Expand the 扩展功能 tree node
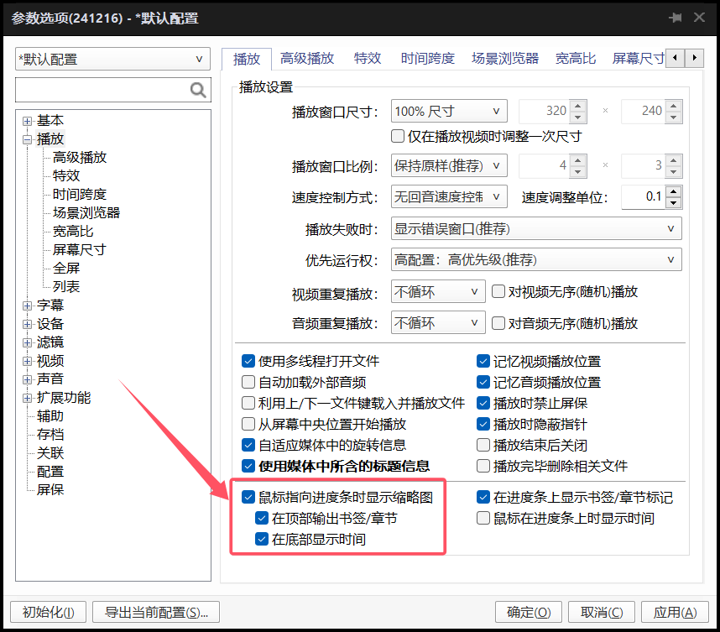 coord(27,398)
